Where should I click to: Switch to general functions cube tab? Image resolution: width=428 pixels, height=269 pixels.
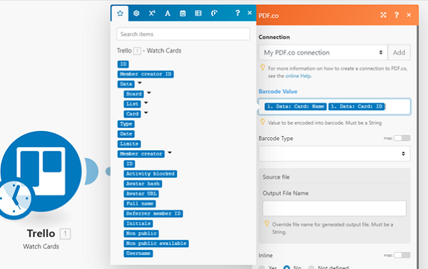(136, 13)
